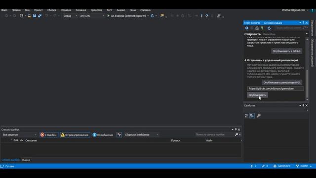Pin the Свойства panel
This screenshot has height=178, width=316.
303,105
